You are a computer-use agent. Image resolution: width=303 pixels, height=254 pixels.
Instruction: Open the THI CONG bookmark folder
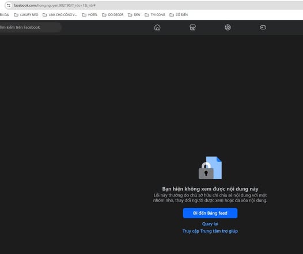pyautogui.click(x=155, y=15)
